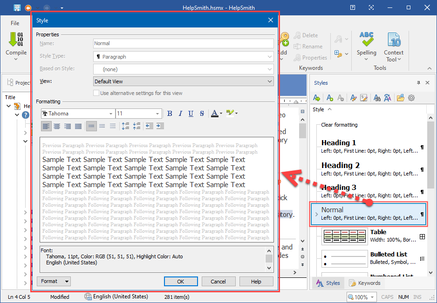
Task: Open keyword Properties
Action: (310, 58)
